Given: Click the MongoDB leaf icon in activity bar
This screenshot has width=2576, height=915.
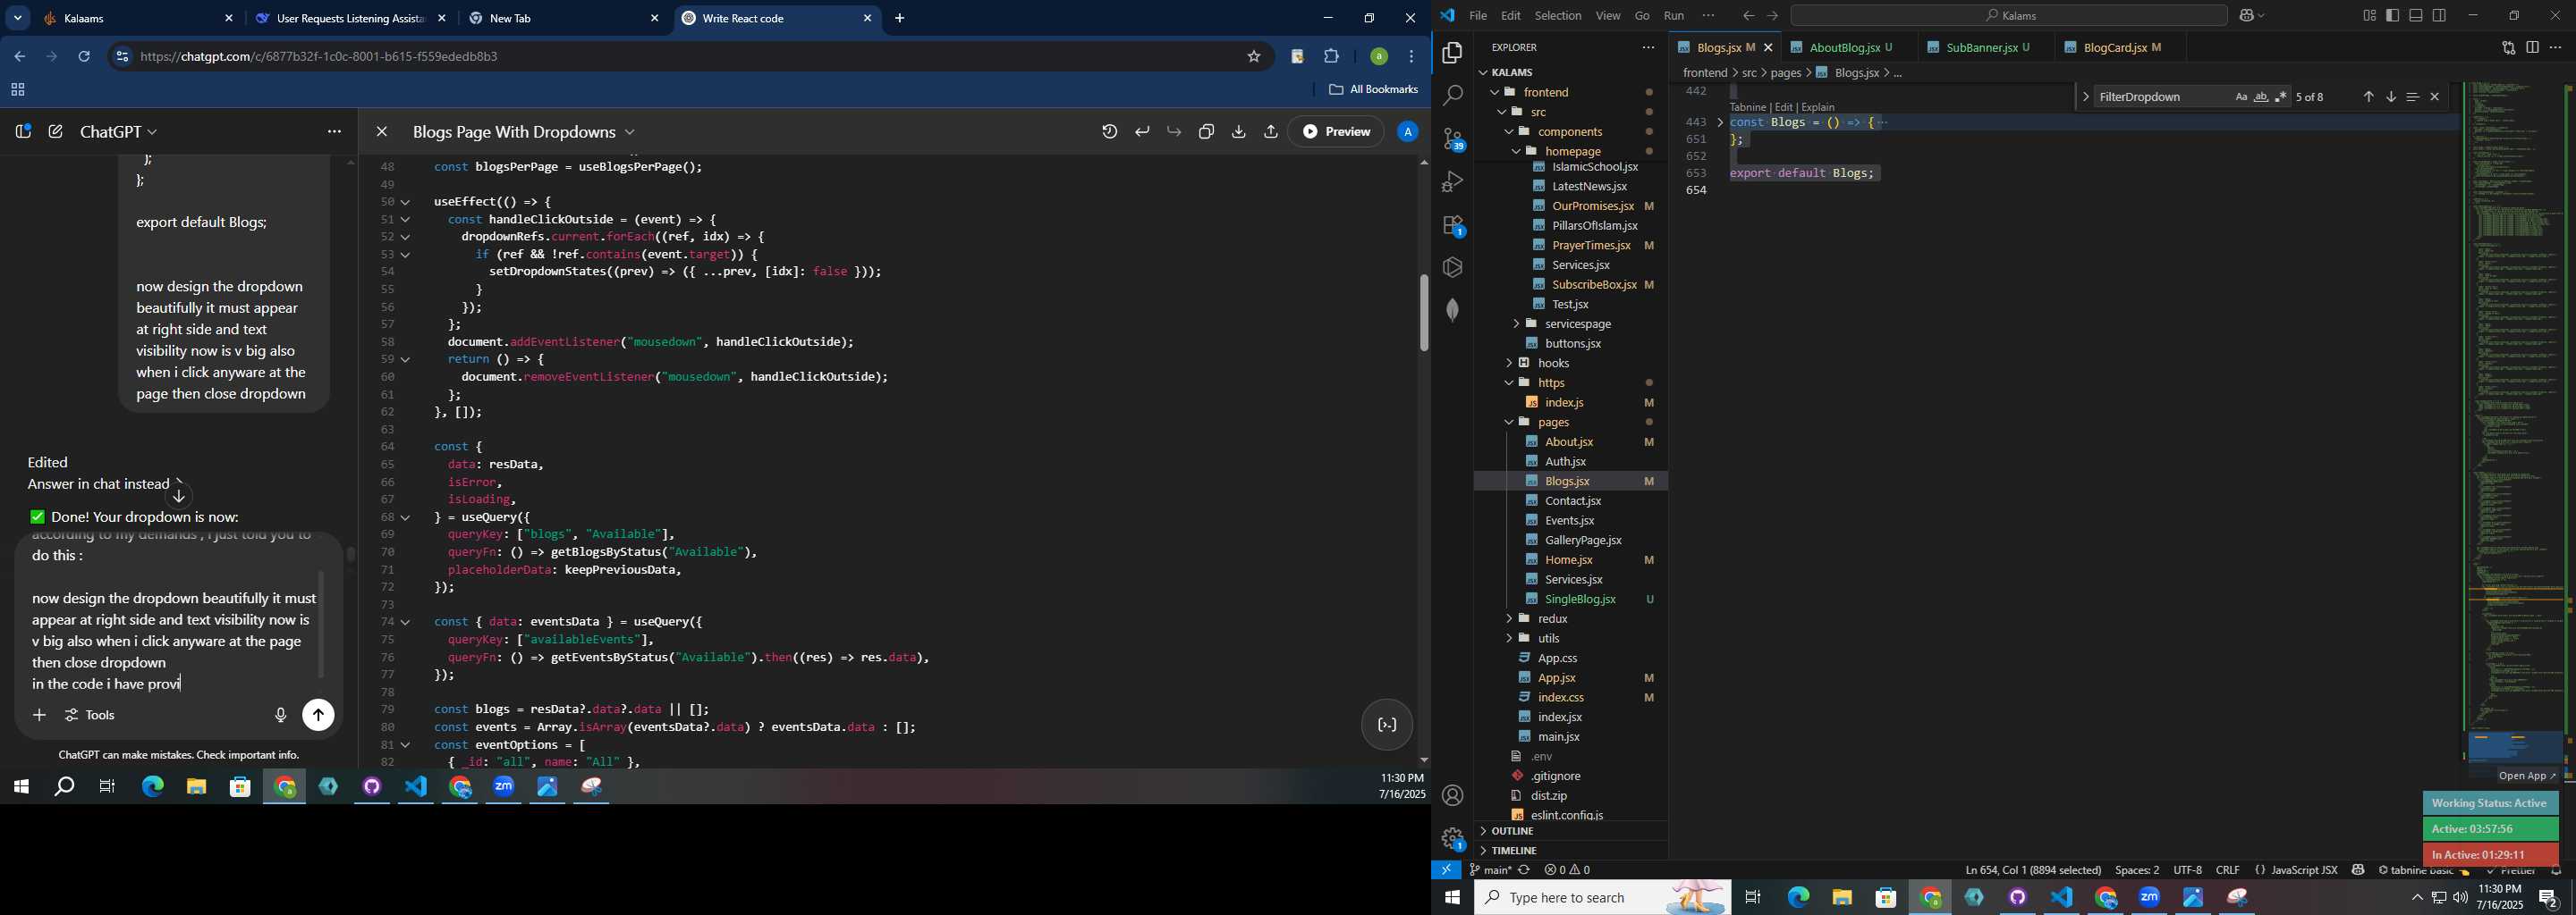Looking at the screenshot, I should (x=1452, y=310).
